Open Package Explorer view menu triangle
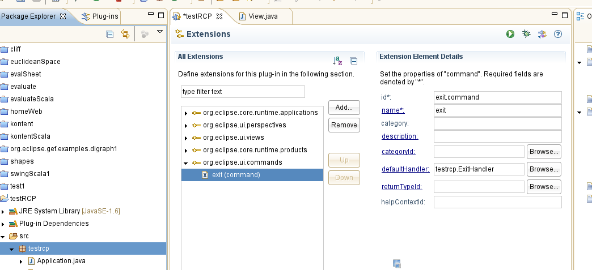592x270 pixels. point(160,32)
